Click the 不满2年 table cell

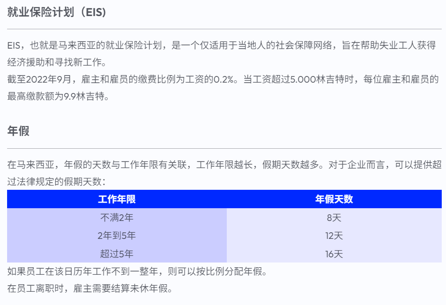point(117,218)
